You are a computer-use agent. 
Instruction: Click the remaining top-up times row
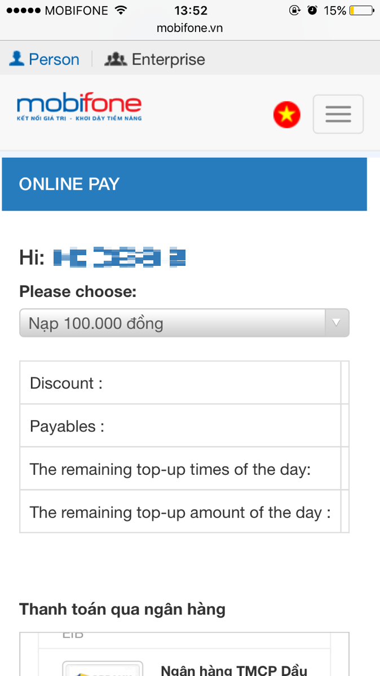180,469
